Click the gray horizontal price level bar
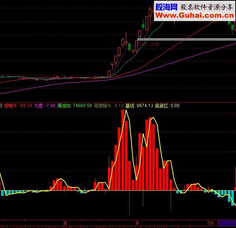 pos(187,39)
